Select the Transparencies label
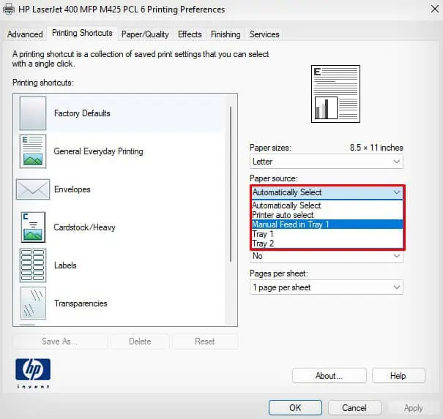 (81, 303)
